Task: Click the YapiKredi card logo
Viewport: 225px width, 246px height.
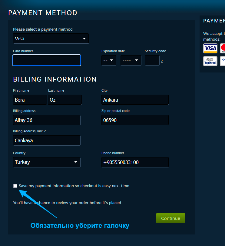Action: click(210, 61)
